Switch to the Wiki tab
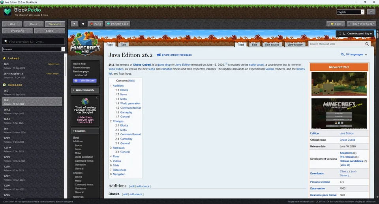Viewport: 379px width, 204px height. point(12,24)
